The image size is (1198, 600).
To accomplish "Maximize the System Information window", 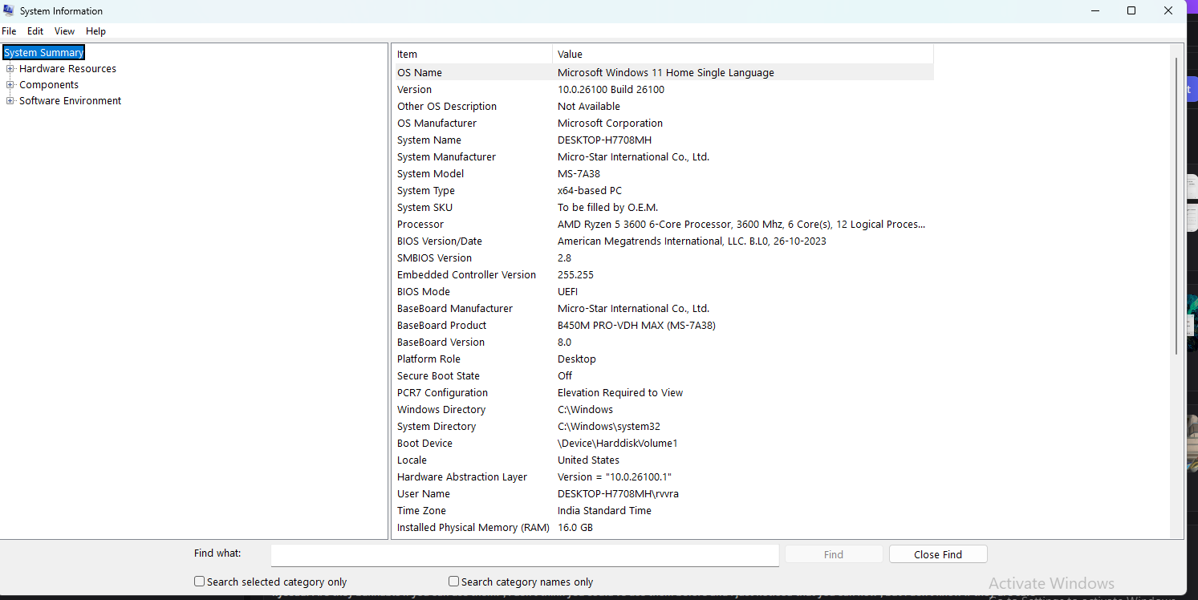I will coord(1131,11).
